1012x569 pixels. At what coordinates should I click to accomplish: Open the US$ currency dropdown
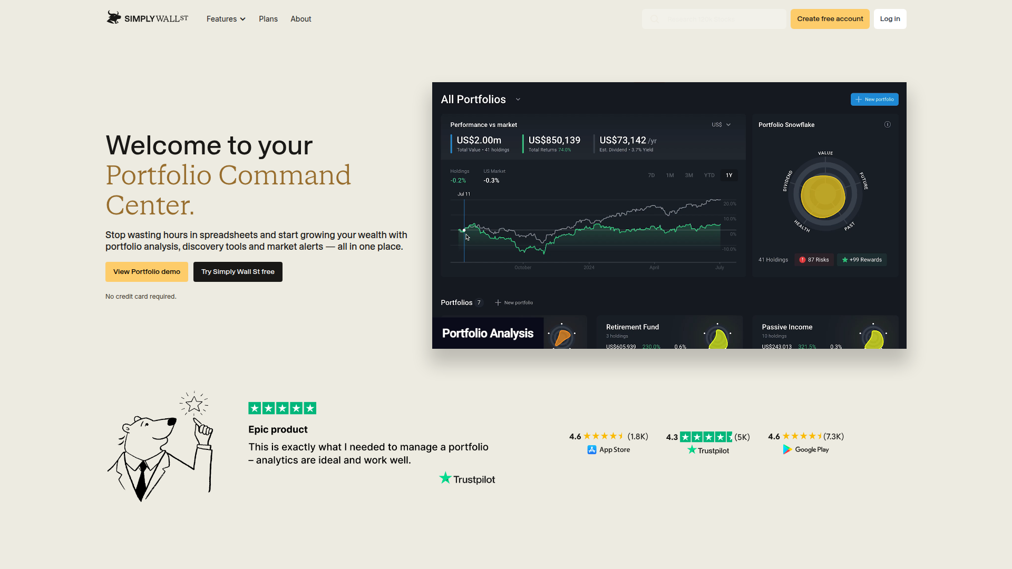pos(721,125)
